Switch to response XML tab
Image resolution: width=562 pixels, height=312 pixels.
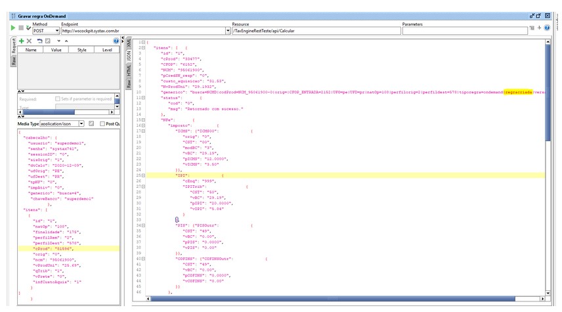pos(129,43)
